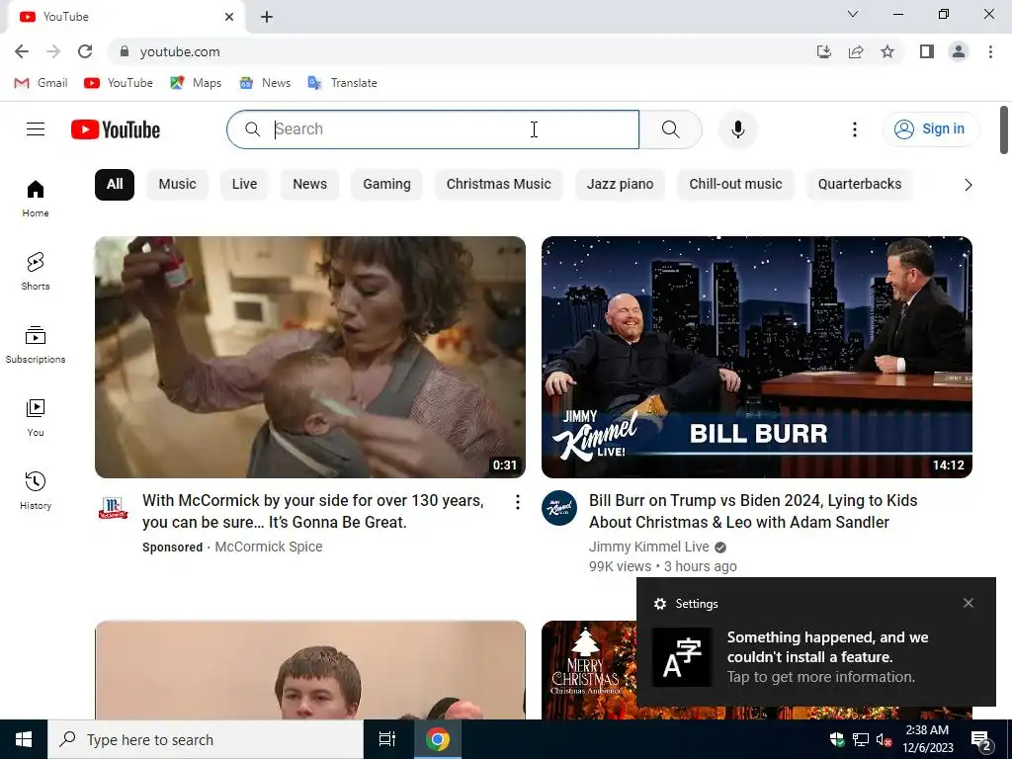Click the site lock icon
This screenshot has width=1012, height=759.
point(125,51)
